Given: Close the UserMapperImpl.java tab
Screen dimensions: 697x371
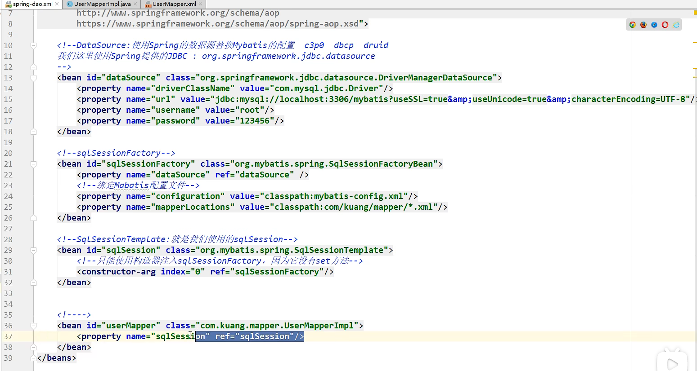Looking at the screenshot, I should (x=135, y=4).
